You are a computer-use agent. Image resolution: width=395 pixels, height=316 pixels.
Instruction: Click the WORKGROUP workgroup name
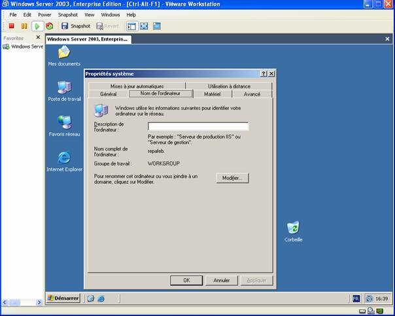click(x=163, y=164)
